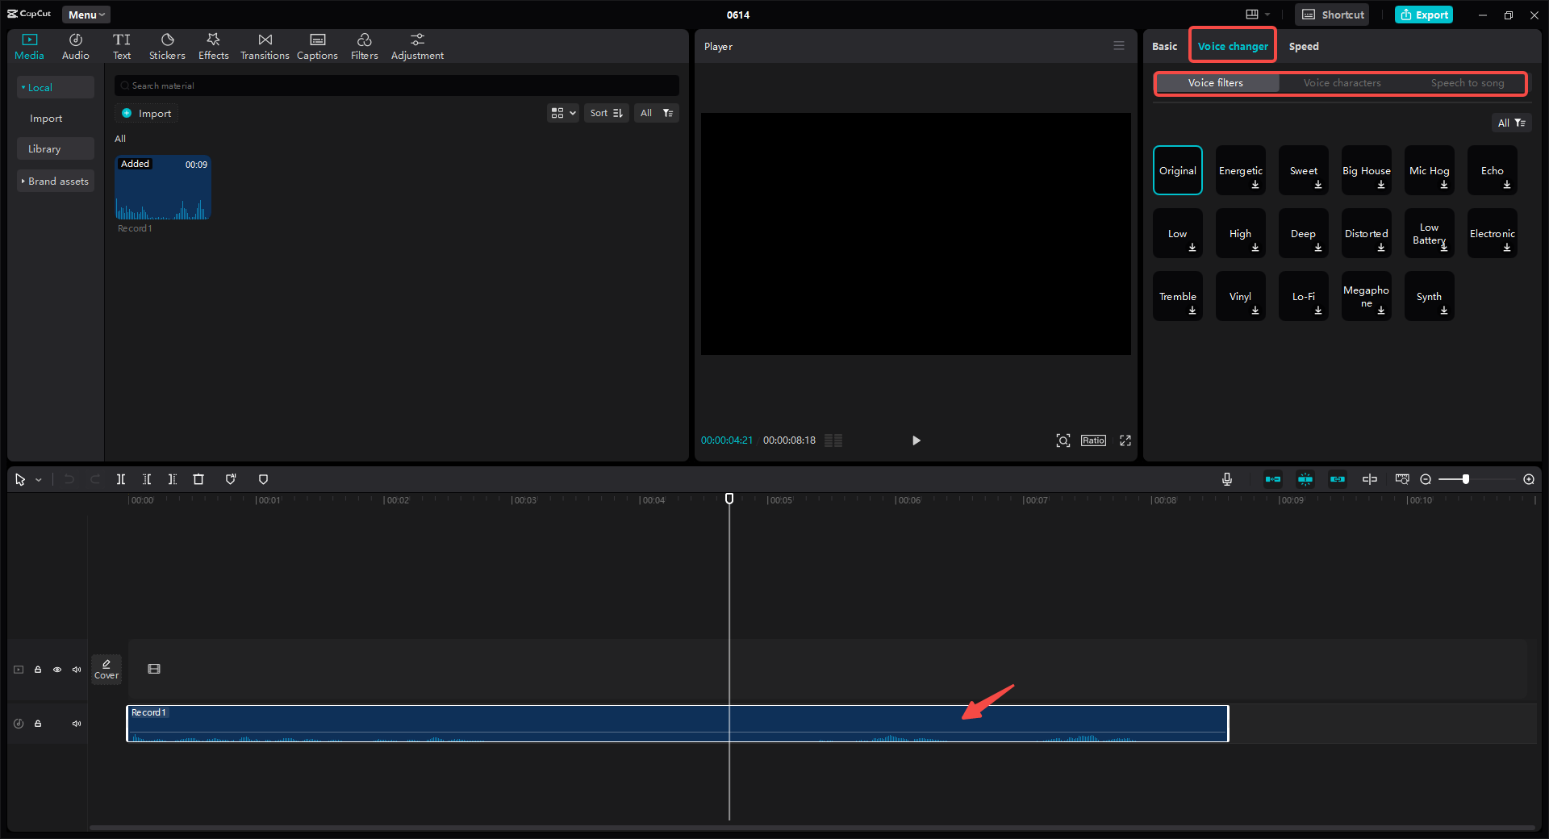Zoom in the timeline with plus icon

pos(1529,479)
